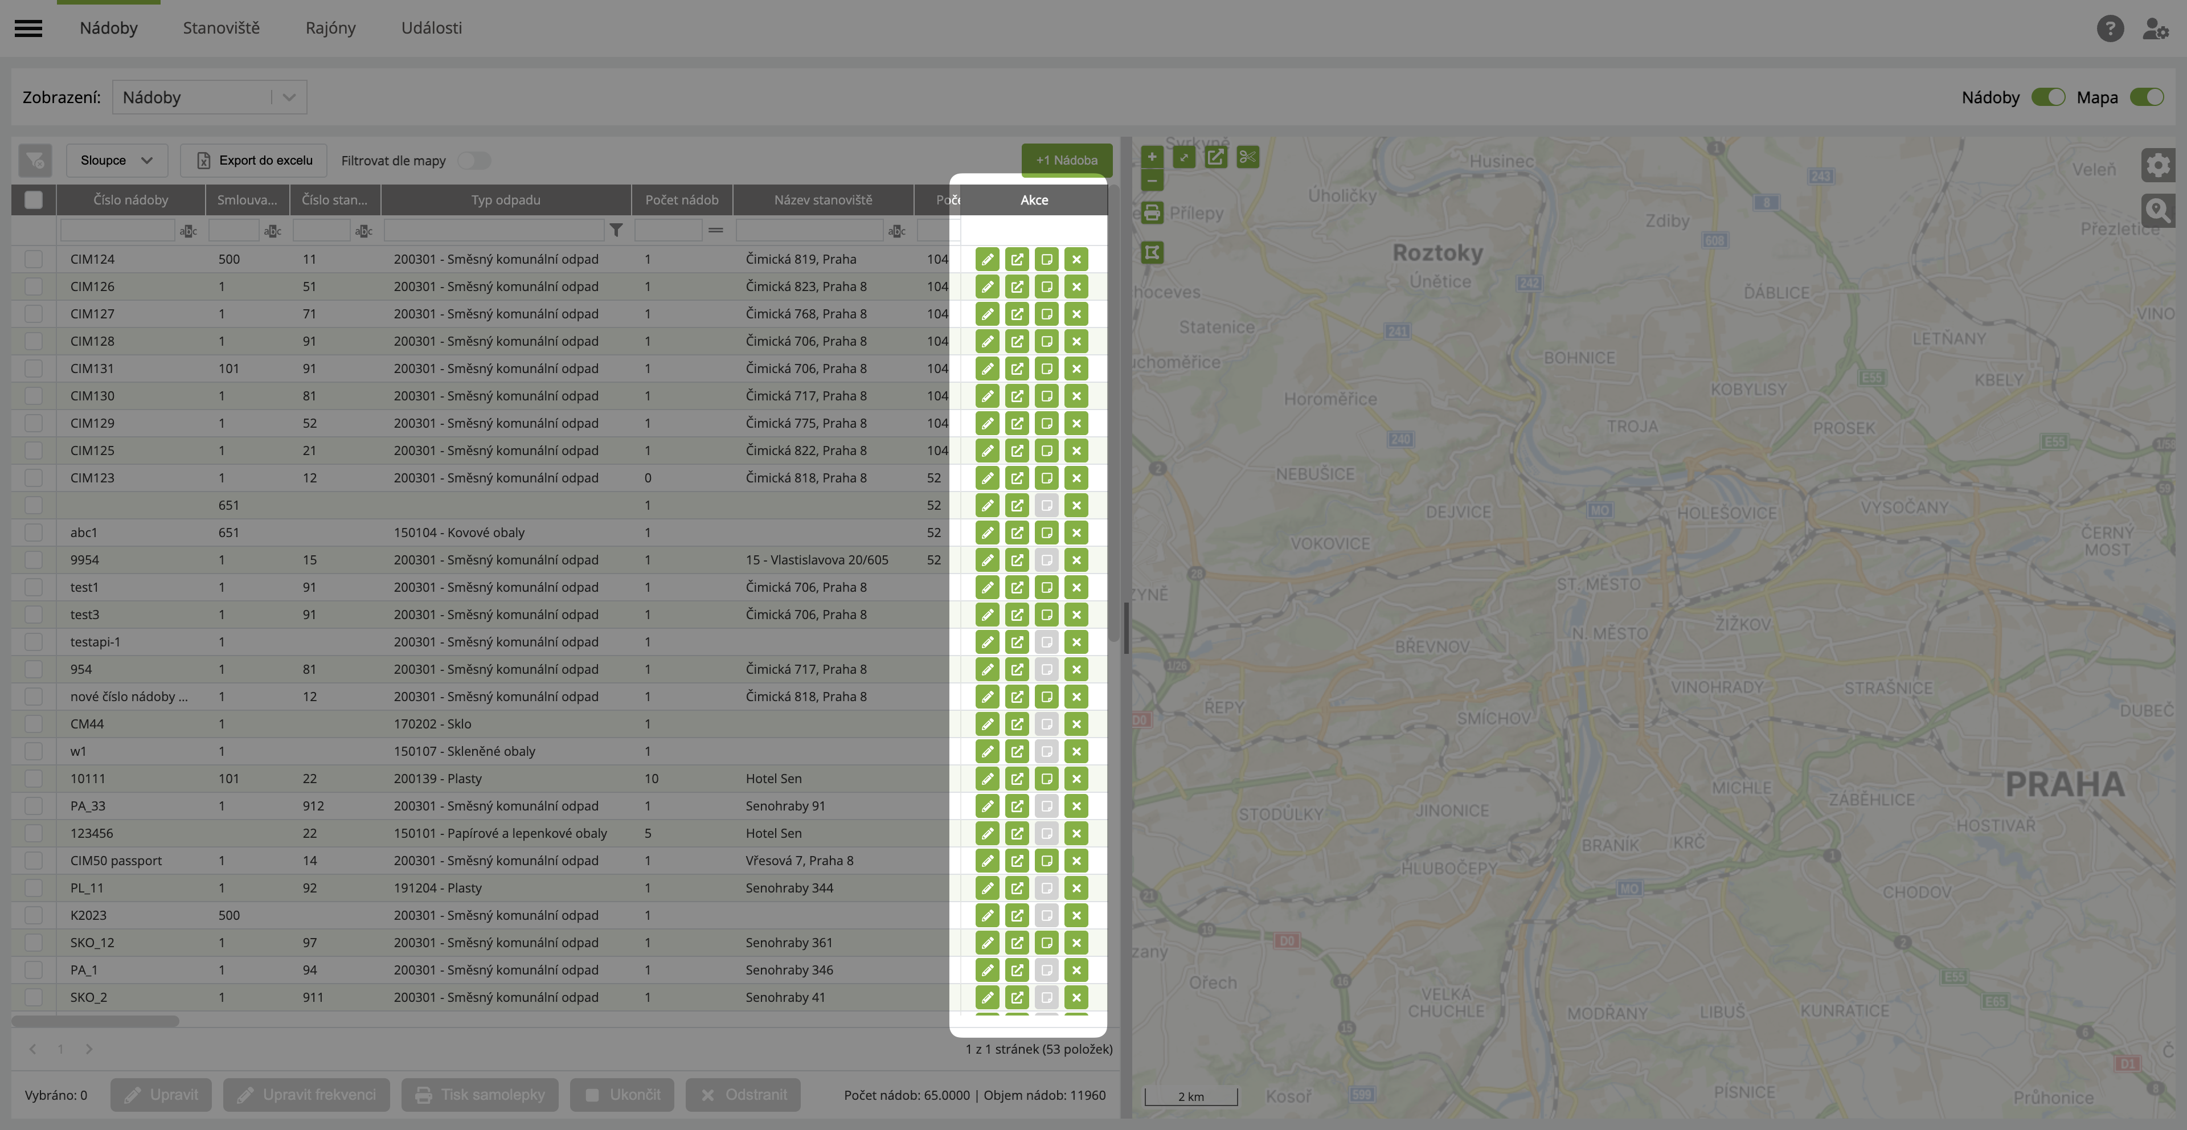
Task: Check the select-all header checkbox
Action: point(33,199)
